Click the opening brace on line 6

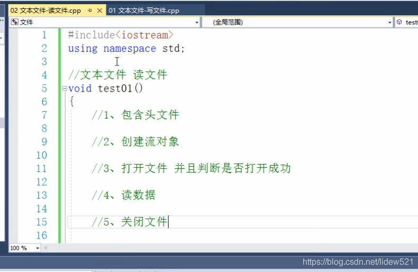[x=71, y=102]
